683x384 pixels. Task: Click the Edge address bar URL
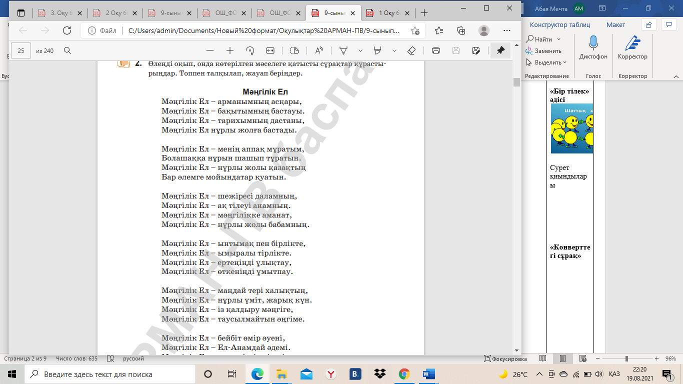click(x=263, y=30)
